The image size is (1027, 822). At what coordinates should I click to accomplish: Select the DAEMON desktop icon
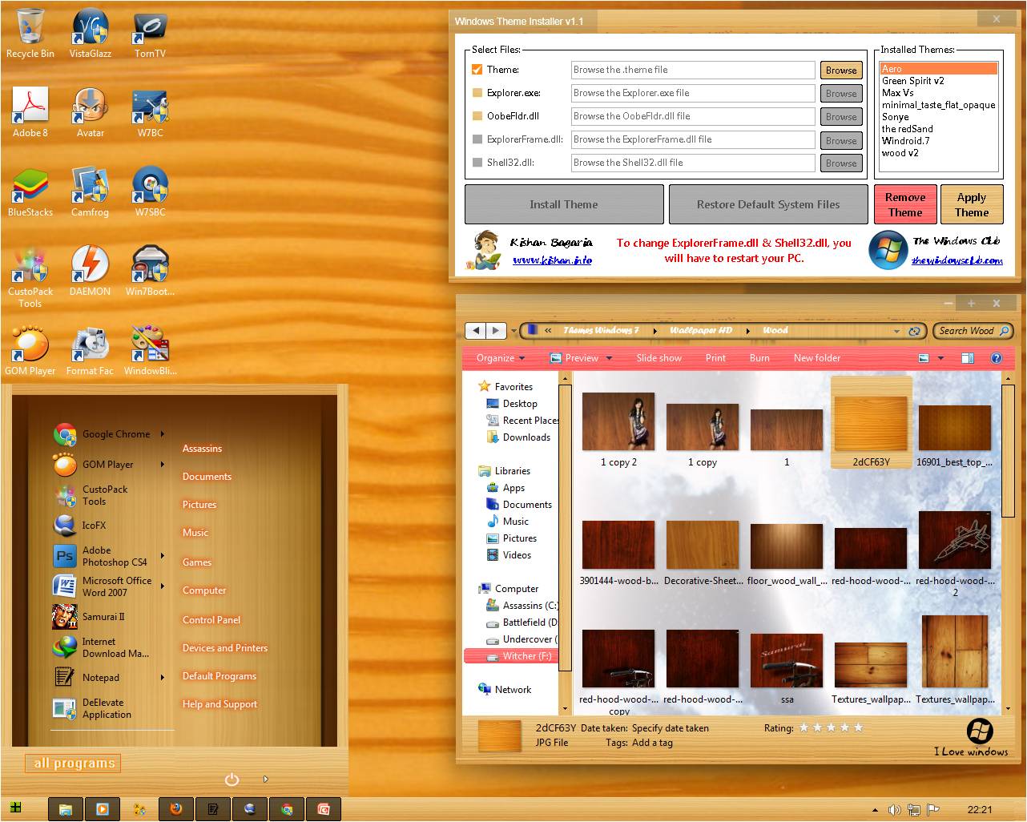point(91,272)
